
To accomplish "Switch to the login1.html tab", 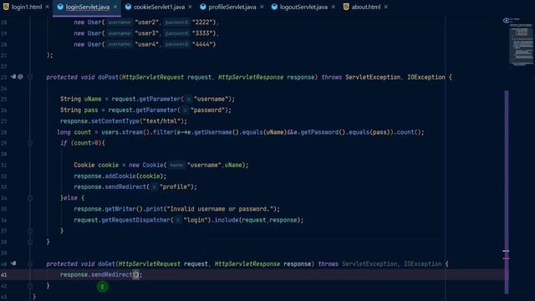I will [x=27, y=7].
